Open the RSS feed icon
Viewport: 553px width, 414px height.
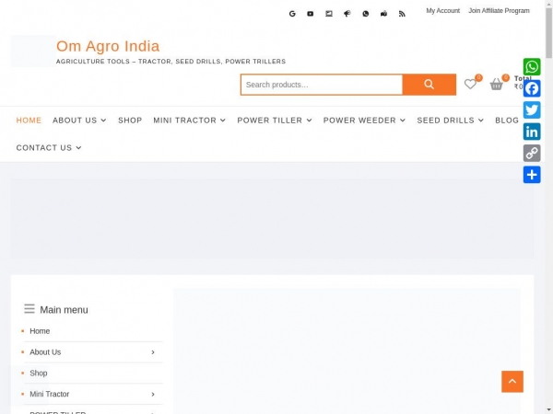tap(402, 14)
